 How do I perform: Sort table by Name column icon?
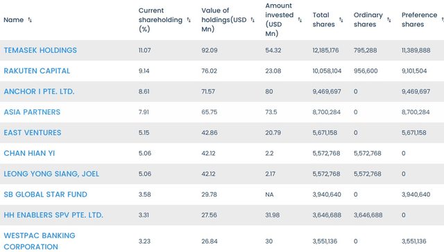click(30, 20)
